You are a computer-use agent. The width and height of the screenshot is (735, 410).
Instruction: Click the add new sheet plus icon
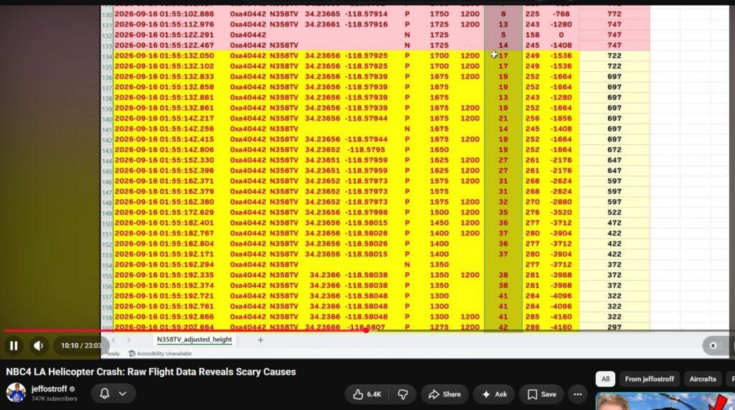(261, 340)
